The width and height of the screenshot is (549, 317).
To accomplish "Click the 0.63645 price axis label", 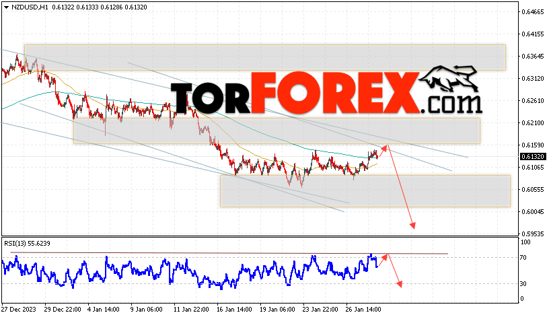I will click(x=533, y=57).
